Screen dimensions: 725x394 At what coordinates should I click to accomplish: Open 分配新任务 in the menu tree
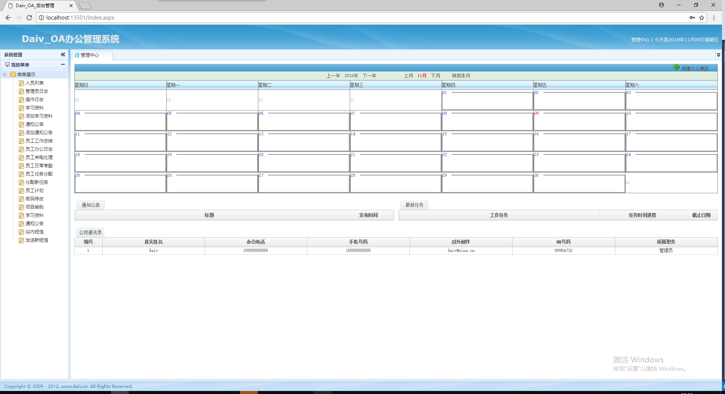[x=36, y=182]
